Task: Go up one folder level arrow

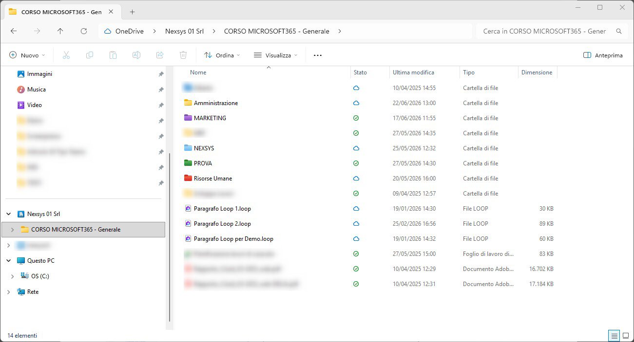Action: click(x=60, y=31)
